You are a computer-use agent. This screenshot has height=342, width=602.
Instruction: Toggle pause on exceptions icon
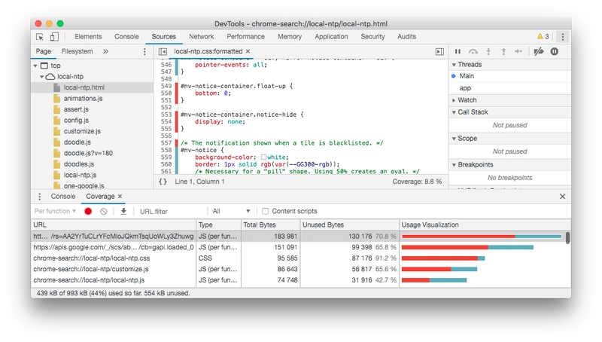[555, 51]
